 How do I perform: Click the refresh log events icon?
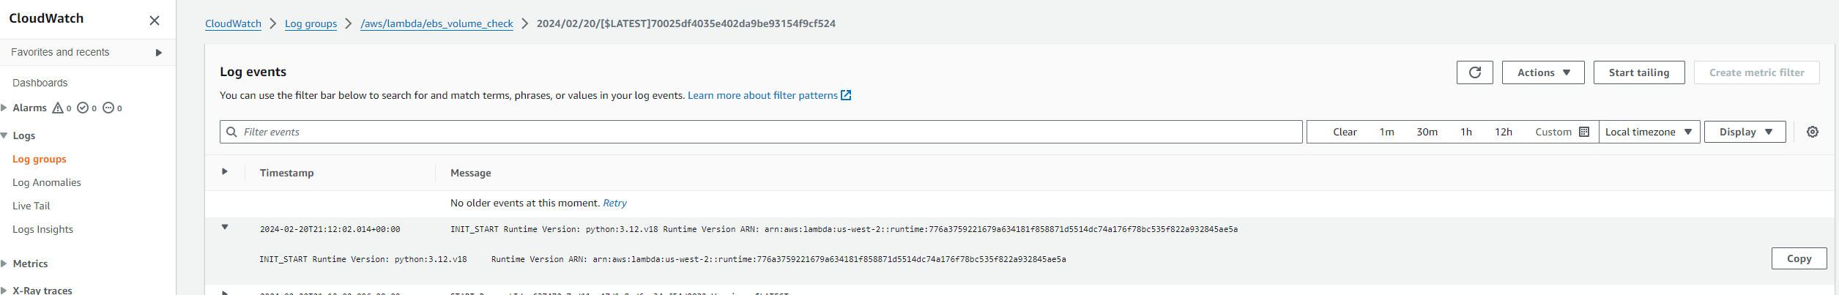[x=1474, y=72]
